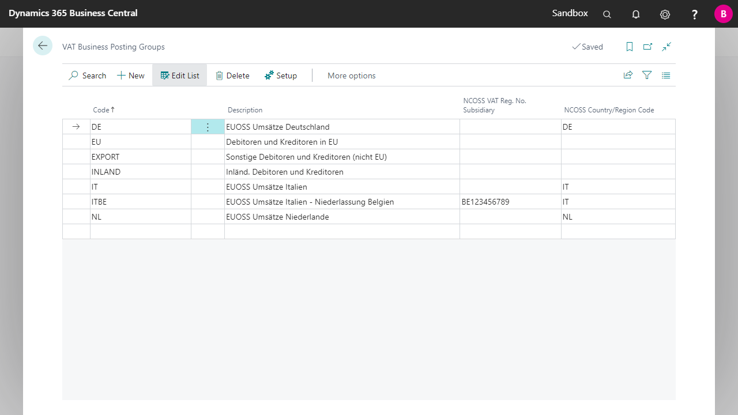Collapse the page view

click(667, 47)
